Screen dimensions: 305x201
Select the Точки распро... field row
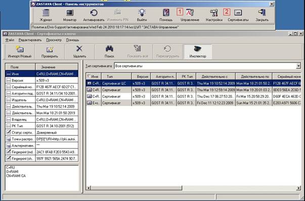[41, 139]
